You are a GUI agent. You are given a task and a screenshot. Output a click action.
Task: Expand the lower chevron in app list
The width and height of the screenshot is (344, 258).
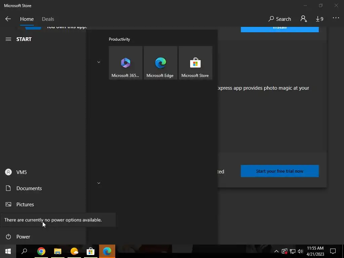click(99, 183)
